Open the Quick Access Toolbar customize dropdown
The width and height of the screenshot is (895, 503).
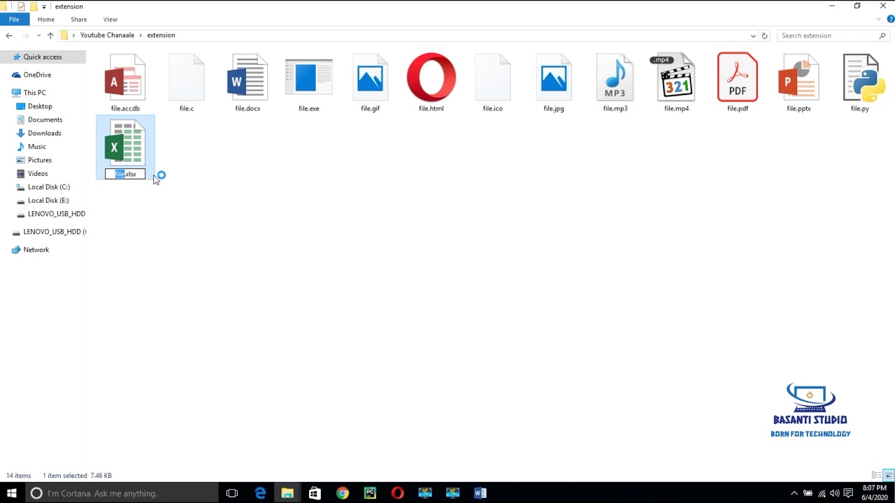(x=44, y=6)
